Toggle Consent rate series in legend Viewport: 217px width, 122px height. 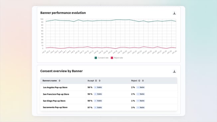pos(96,58)
